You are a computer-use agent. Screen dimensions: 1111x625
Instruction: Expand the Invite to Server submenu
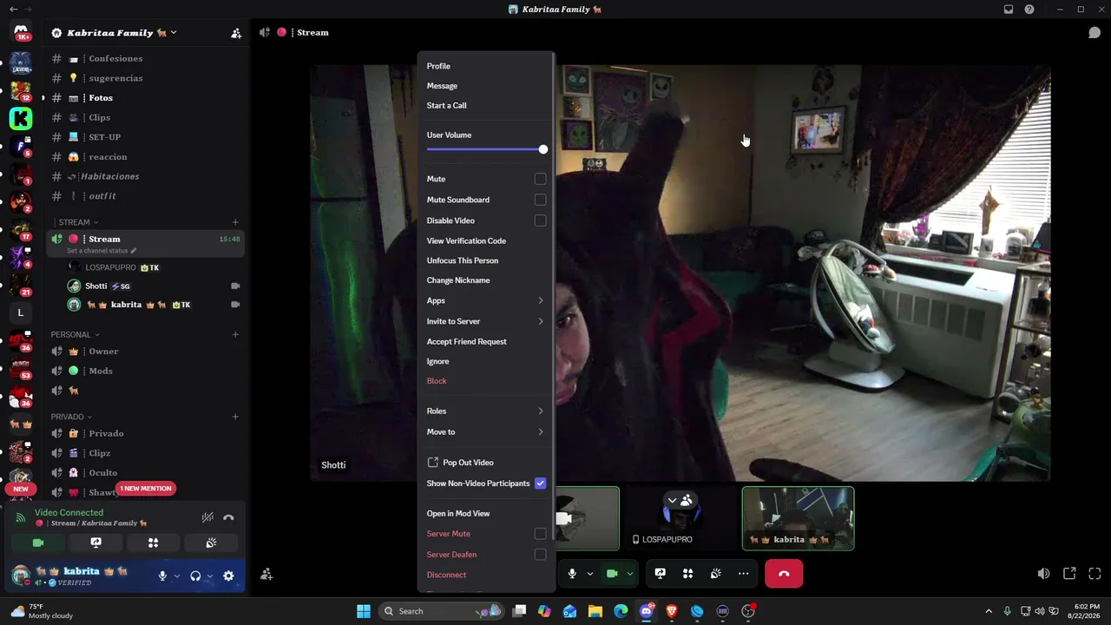486,321
